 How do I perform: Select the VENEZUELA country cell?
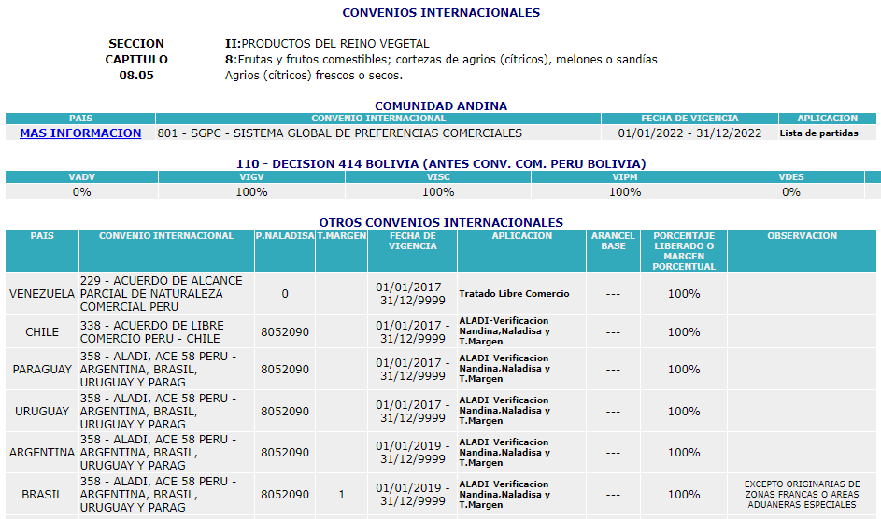[42, 293]
